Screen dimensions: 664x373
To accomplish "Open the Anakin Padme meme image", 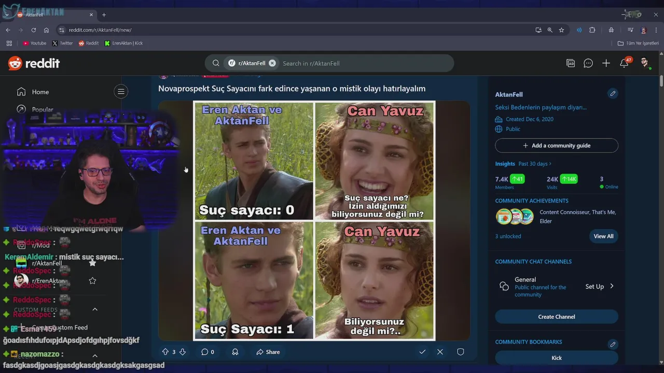I will 314,220.
